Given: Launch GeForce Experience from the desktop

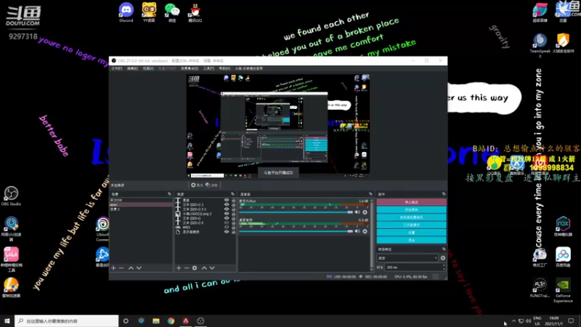Looking at the screenshot, I should coord(563,290).
